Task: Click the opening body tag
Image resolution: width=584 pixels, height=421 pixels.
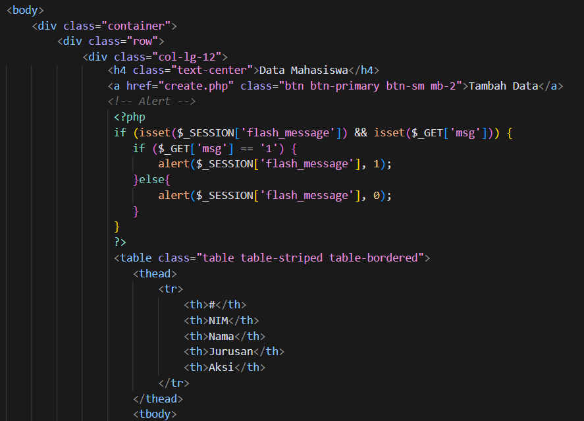Action: click(25, 10)
